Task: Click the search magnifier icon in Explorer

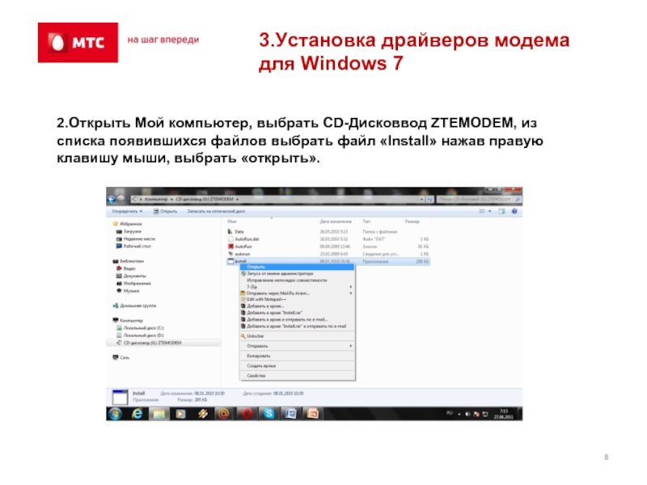Action: pos(518,199)
